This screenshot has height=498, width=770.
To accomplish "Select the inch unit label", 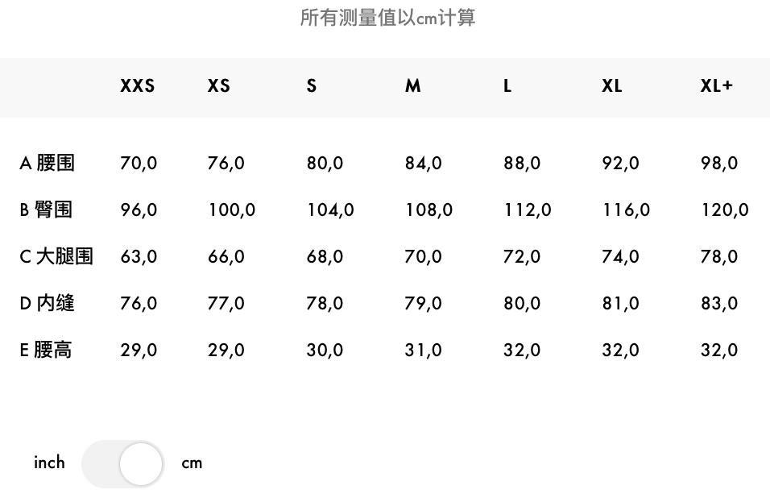I will [49, 463].
